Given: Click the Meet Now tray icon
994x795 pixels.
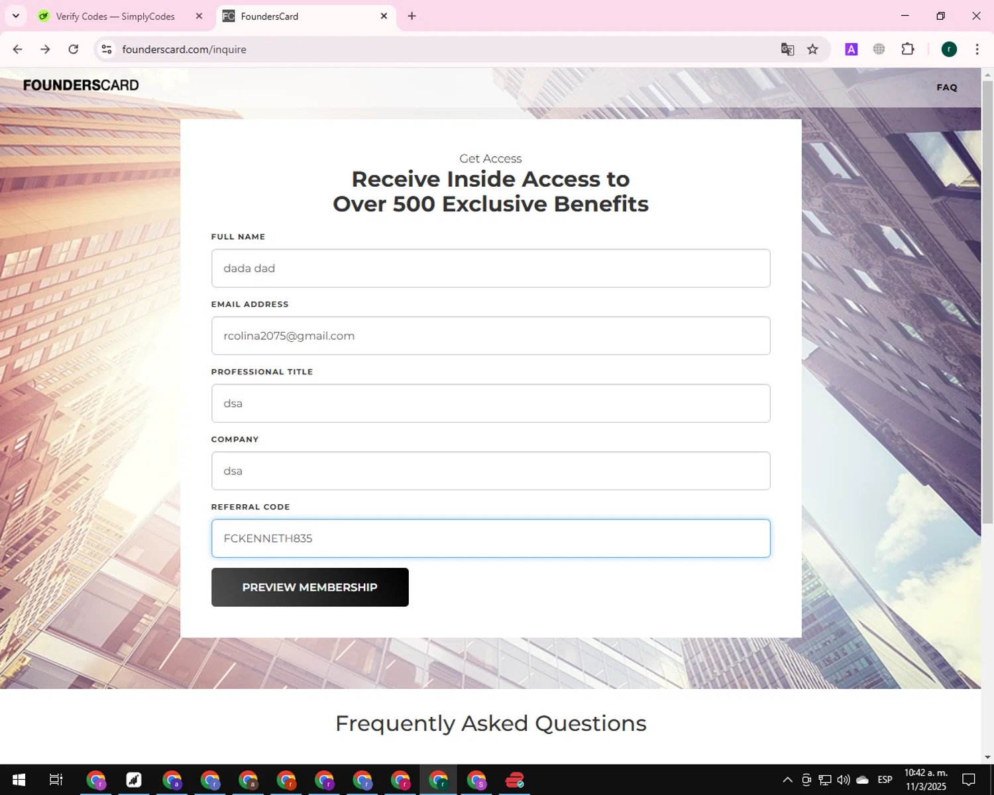Looking at the screenshot, I should pyautogui.click(x=806, y=780).
